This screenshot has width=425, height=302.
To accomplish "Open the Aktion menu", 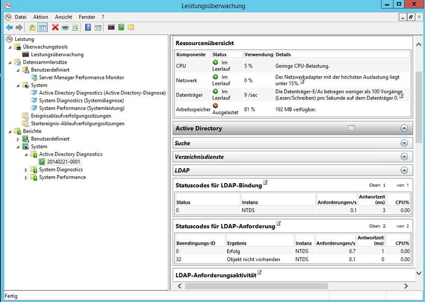I will [41, 17].
